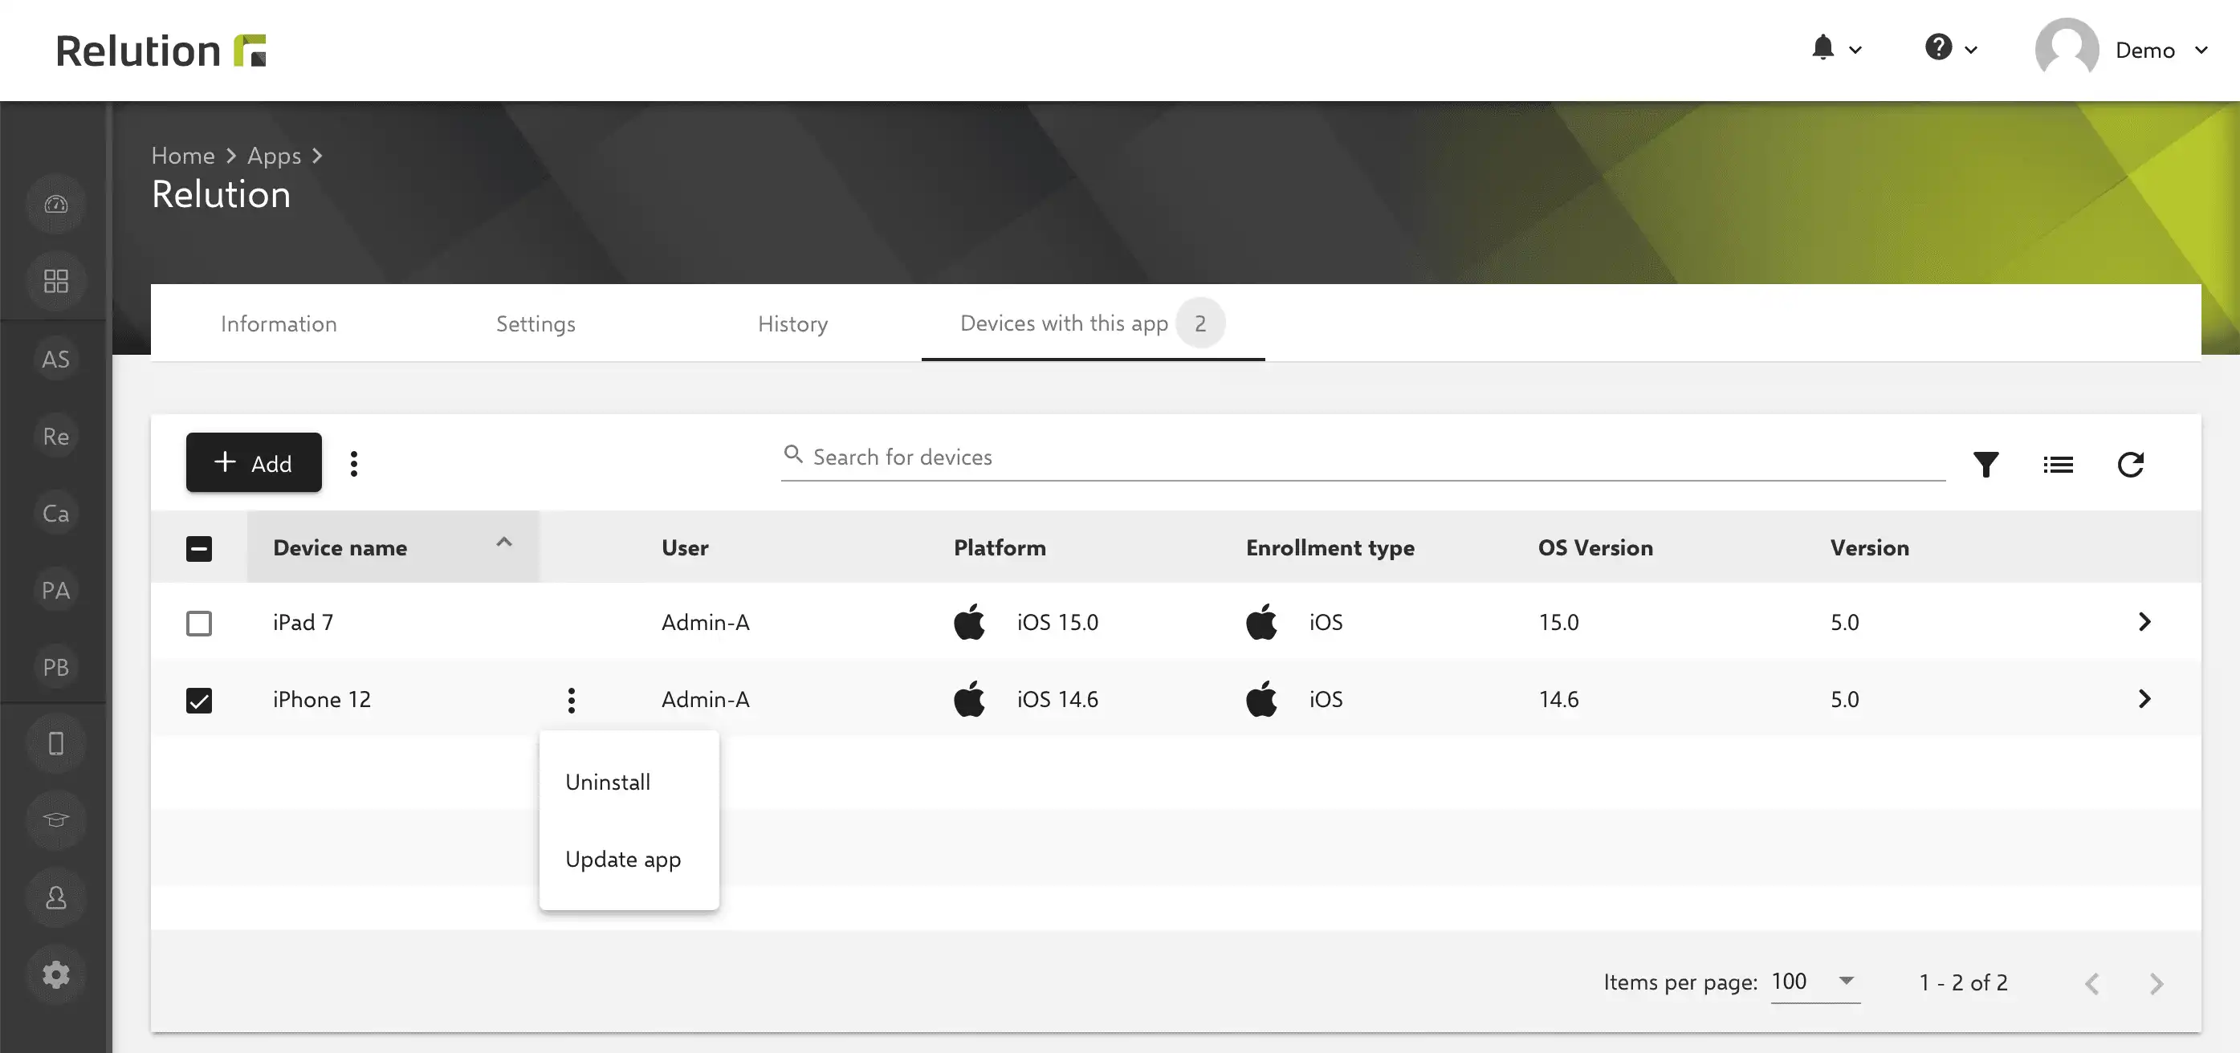Open Items per page dropdown
This screenshot has height=1053, width=2240.
[1814, 982]
